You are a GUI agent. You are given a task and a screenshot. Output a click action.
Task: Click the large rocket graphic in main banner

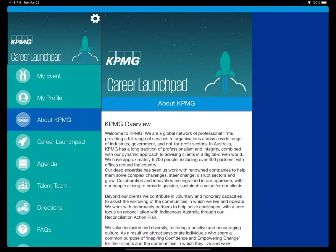(225, 72)
